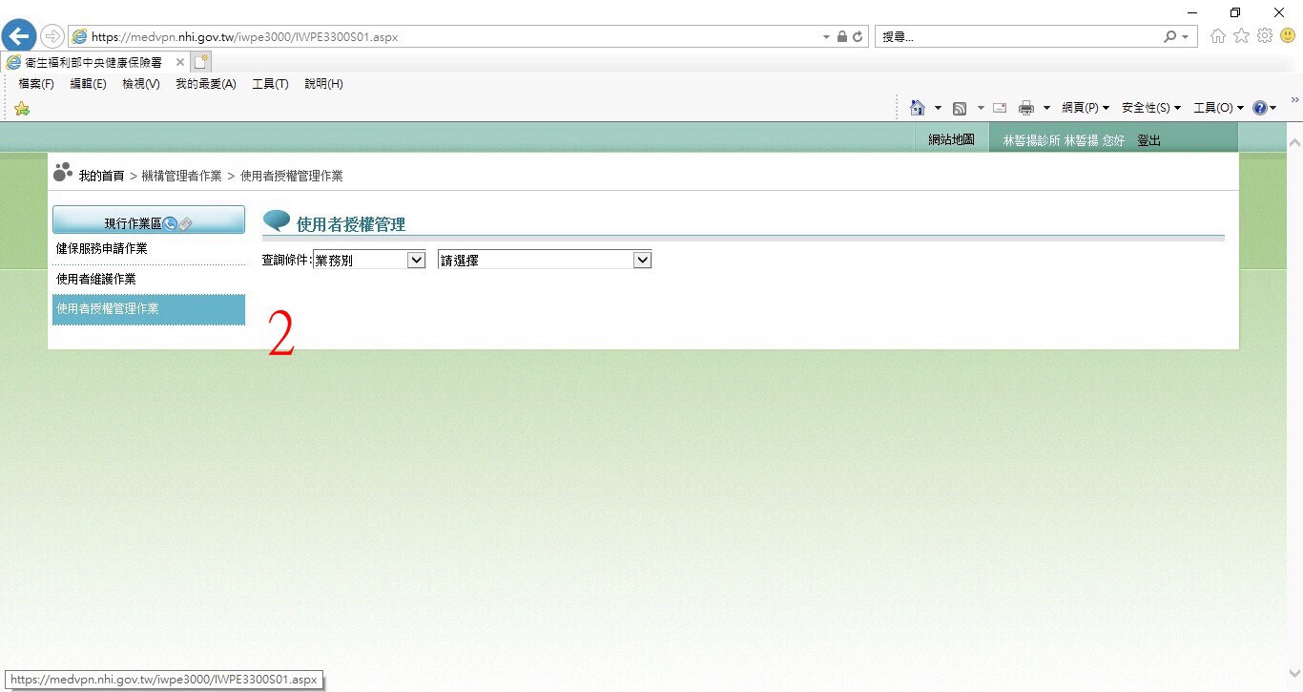Viewport: 1303px width, 692px height.
Task: Click the RSS feeds icon
Action: coord(960,108)
